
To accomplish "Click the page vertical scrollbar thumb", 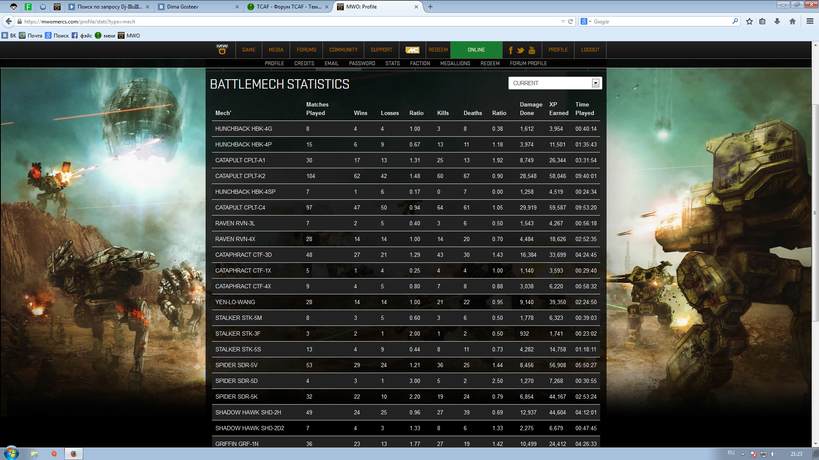I will [815, 213].
